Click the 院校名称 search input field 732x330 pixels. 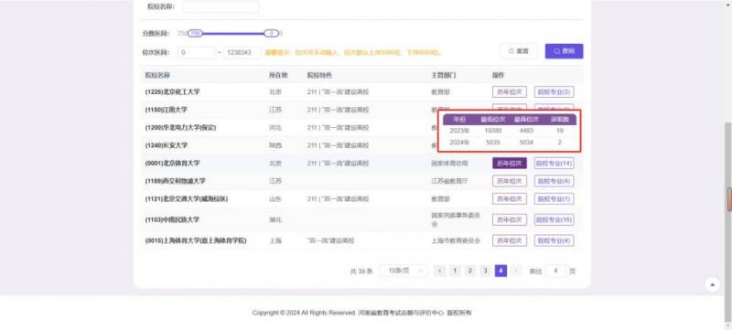click(x=221, y=6)
